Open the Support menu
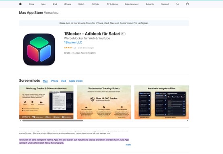Image resolution: width=223 pixels, height=154 pixels. click(x=165, y=4)
